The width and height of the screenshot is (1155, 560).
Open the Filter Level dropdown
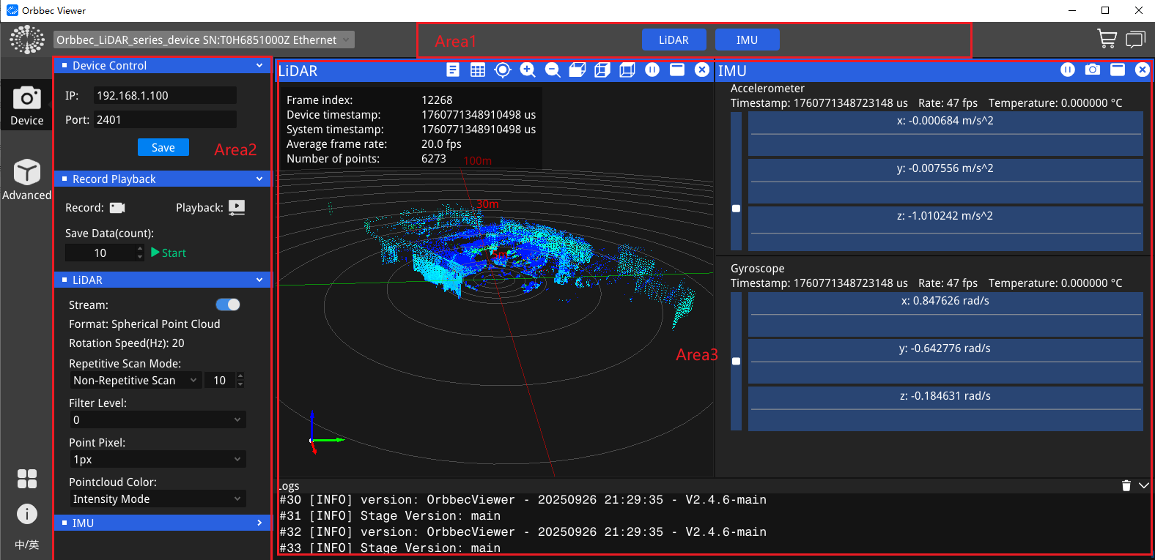coord(158,420)
